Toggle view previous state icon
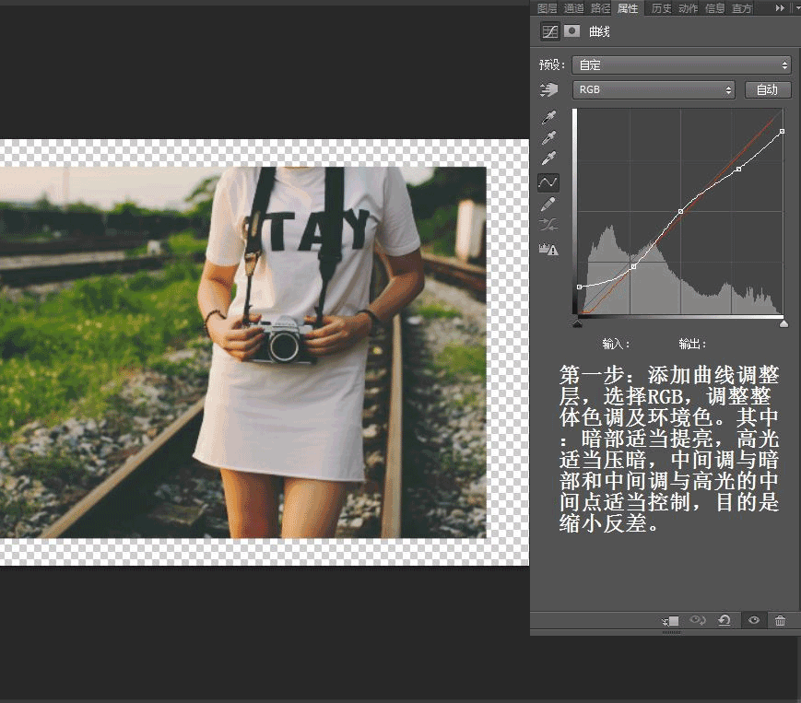Viewport: 801px width, 703px height. point(697,620)
